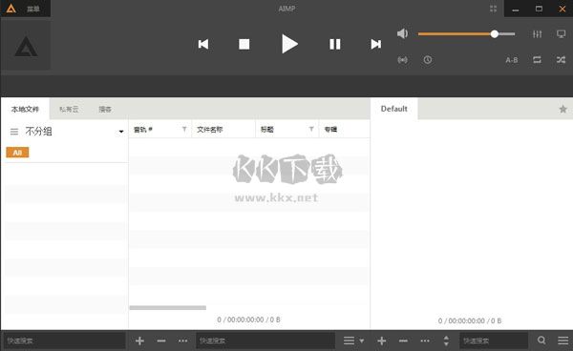The height and width of the screenshot is (351, 573).
Task: Focus the library table quick search field
Action: point(265,341)
